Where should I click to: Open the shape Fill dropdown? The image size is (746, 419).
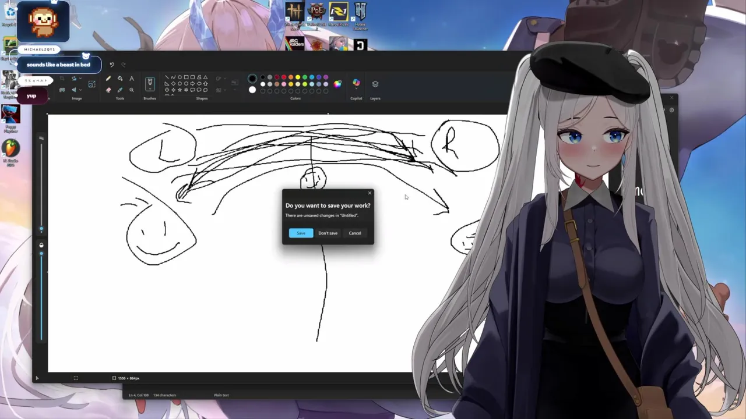pos(220,90)
